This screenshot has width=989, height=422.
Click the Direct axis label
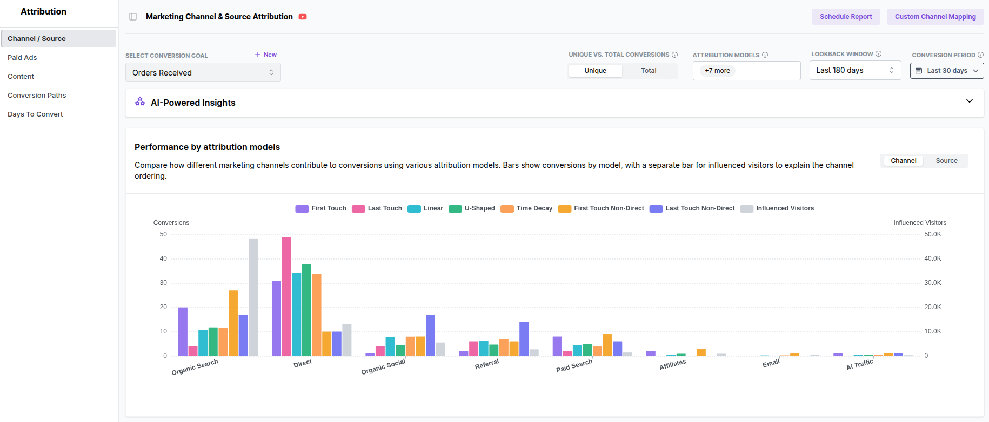click(x=303, y=363)
